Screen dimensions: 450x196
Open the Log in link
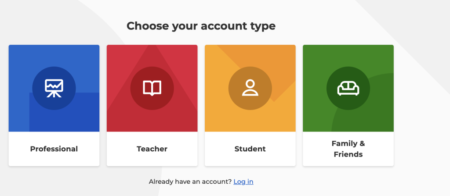click(243, 182)
